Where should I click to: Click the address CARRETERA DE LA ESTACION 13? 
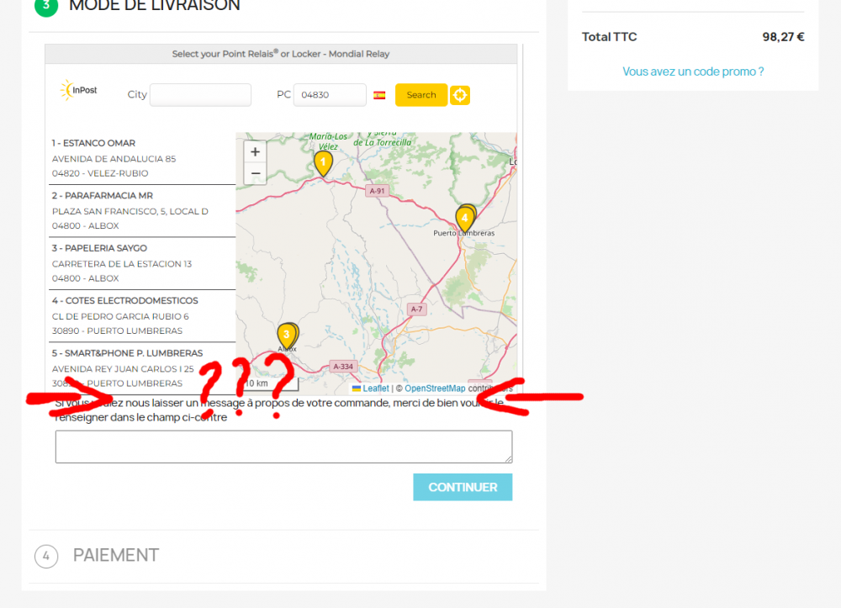[x=122, y=264]
